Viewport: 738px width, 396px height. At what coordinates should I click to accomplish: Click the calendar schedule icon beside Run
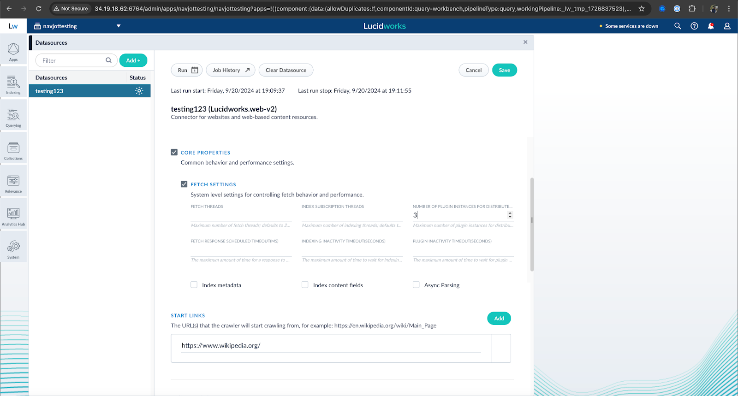tap(195, 70)
